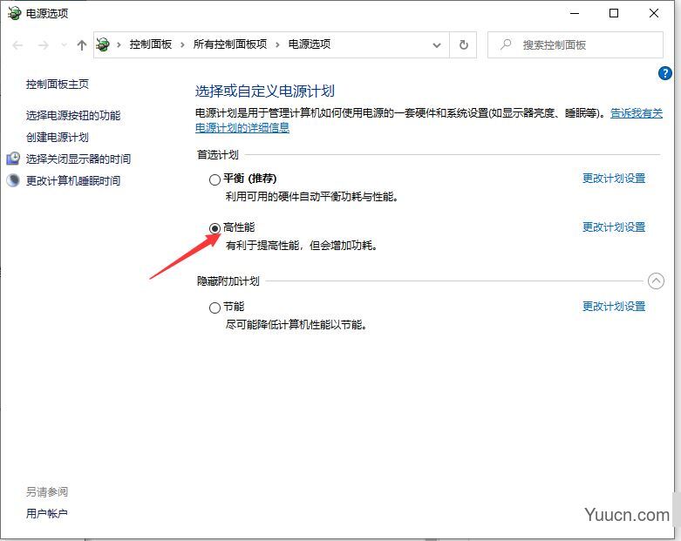This screenshot has width=681, height=541.
Task: Expand the chevron after the 控制面板 breadcrumb
Action: [x=182, y=44]
